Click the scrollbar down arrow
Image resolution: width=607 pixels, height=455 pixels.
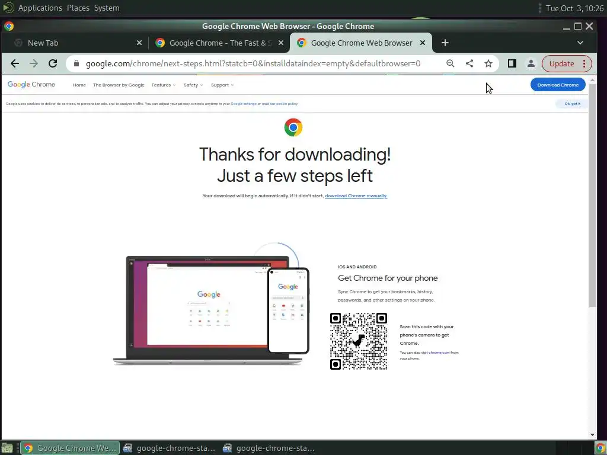(592, 435)
